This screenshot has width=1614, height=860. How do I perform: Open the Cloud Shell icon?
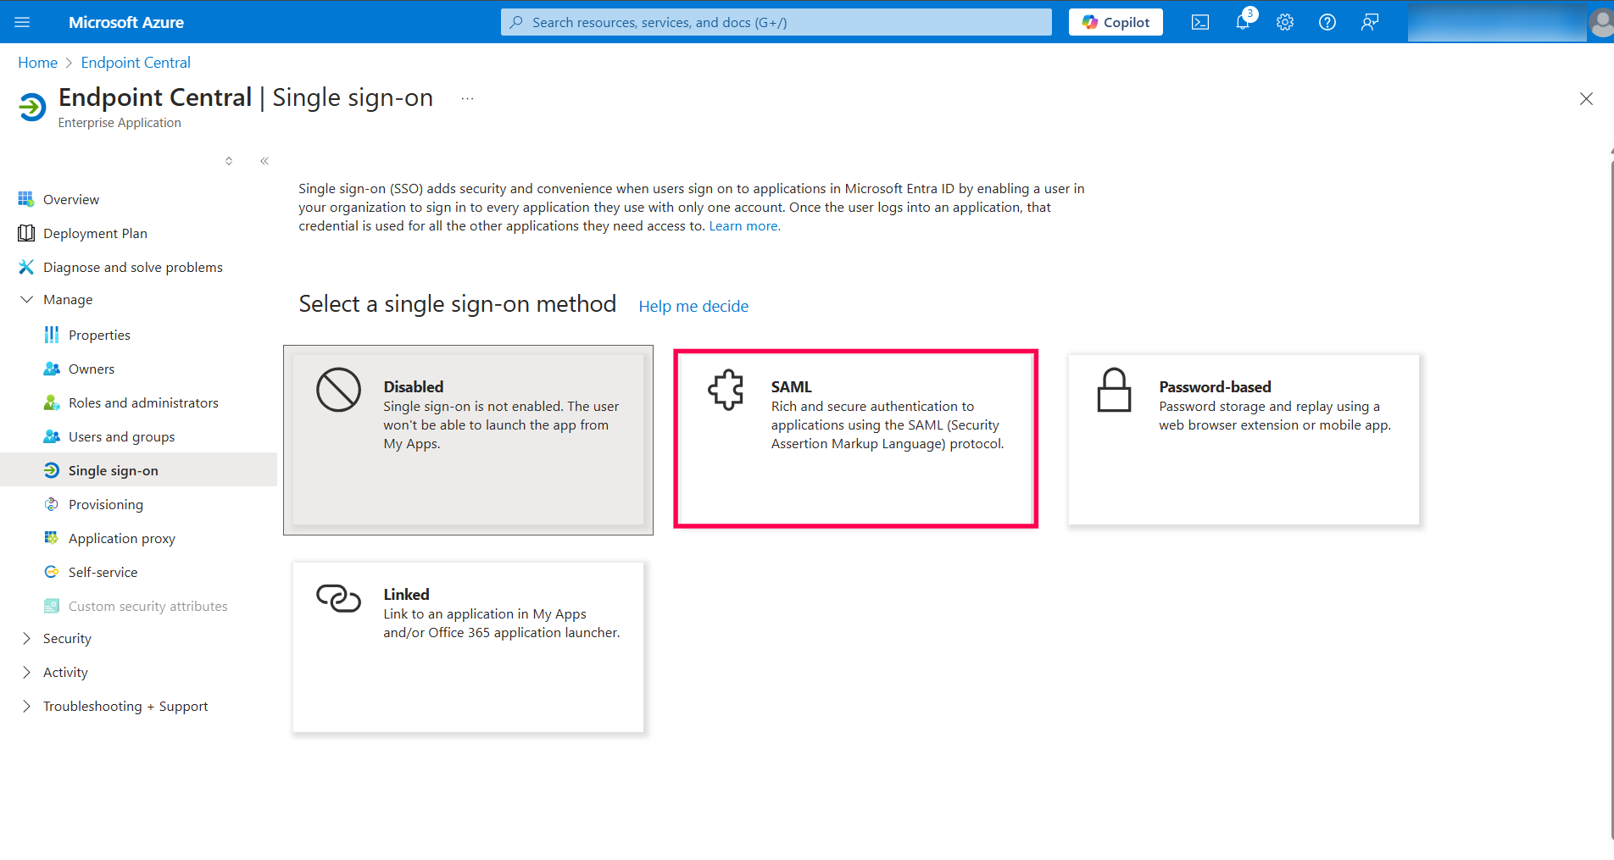pyautogui.click(x=1200, y=22)
